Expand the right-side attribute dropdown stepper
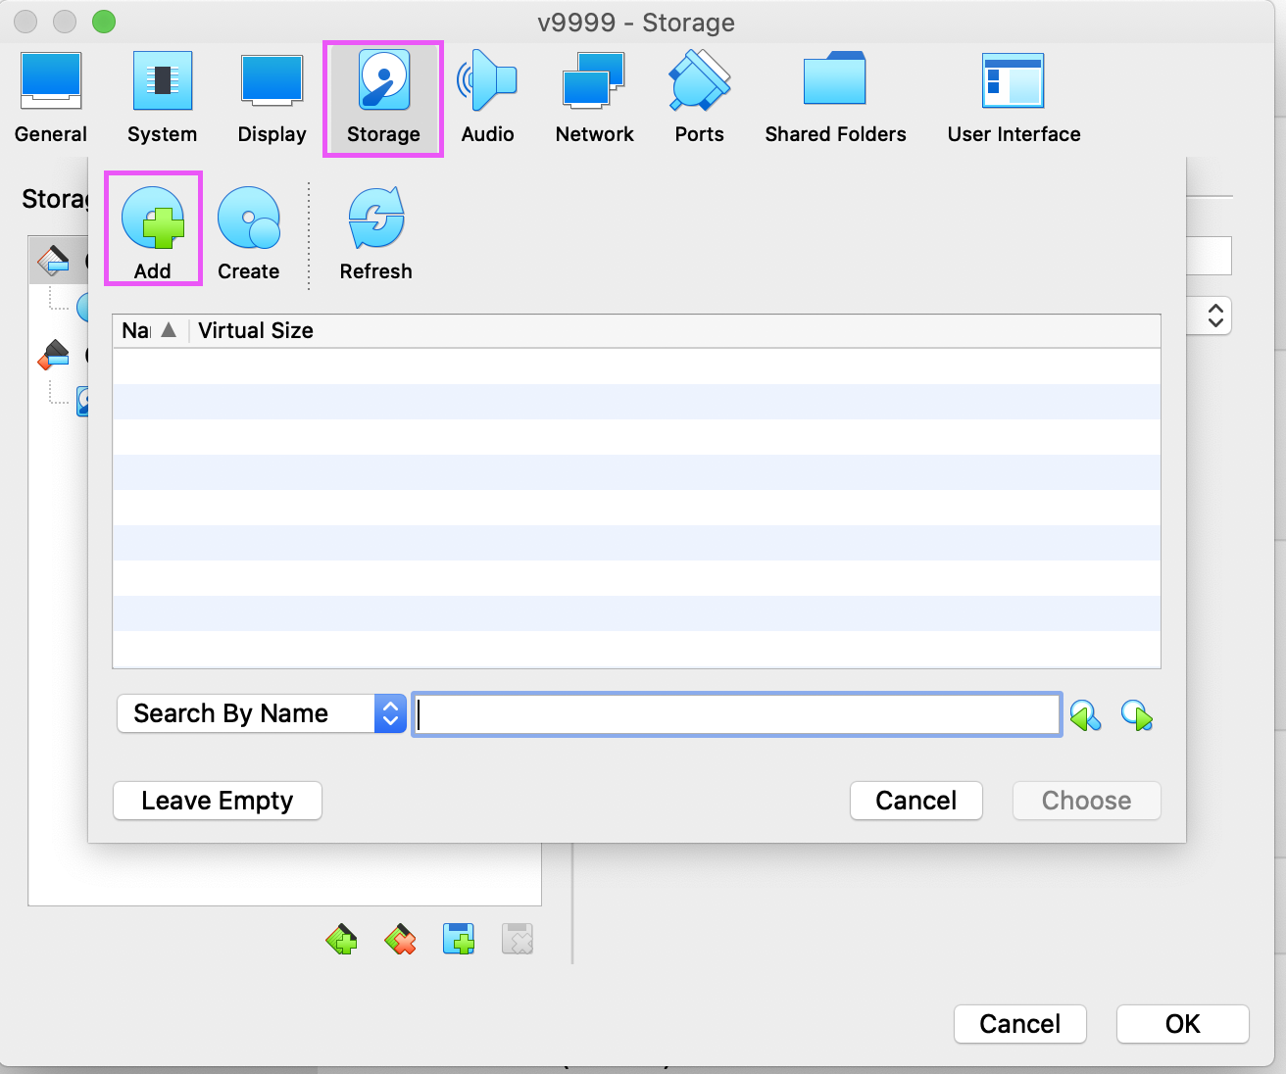This screenshot has width=1286, height=1074. [1215, 316]
